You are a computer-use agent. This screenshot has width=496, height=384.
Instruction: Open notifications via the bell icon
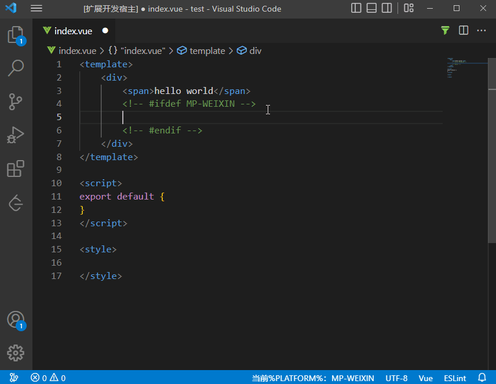click(483, 378)
